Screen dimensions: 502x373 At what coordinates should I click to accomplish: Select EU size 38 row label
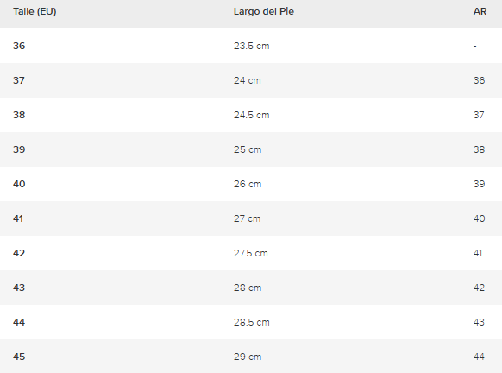[19, 115]
